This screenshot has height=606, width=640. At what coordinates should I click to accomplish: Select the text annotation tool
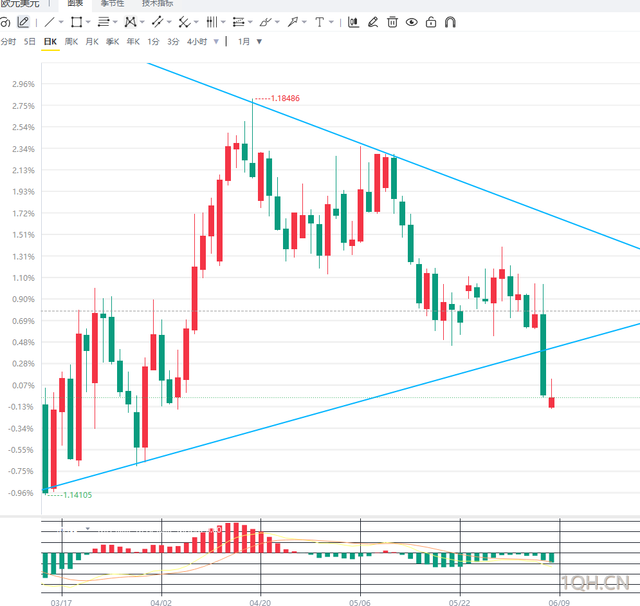[x=320, y=22]
